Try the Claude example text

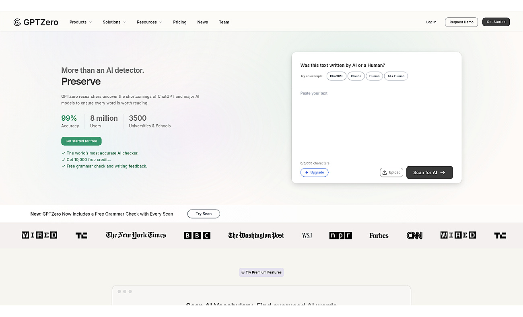[356, 76]
